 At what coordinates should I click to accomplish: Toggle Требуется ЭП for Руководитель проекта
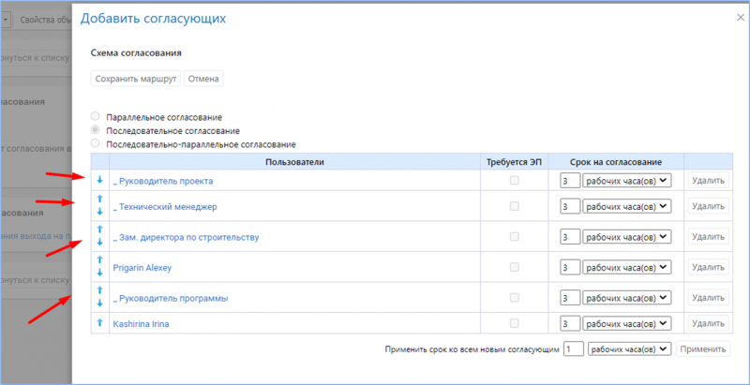pyautogui.click(x=514, y=180)
